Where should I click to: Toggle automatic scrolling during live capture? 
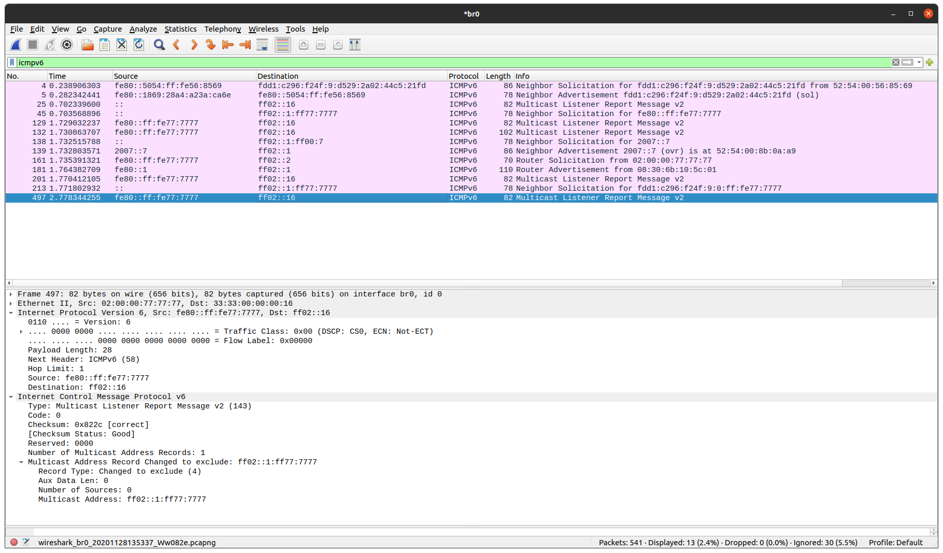262,45
